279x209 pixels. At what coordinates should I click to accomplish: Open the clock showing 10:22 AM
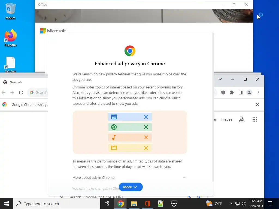256,204
